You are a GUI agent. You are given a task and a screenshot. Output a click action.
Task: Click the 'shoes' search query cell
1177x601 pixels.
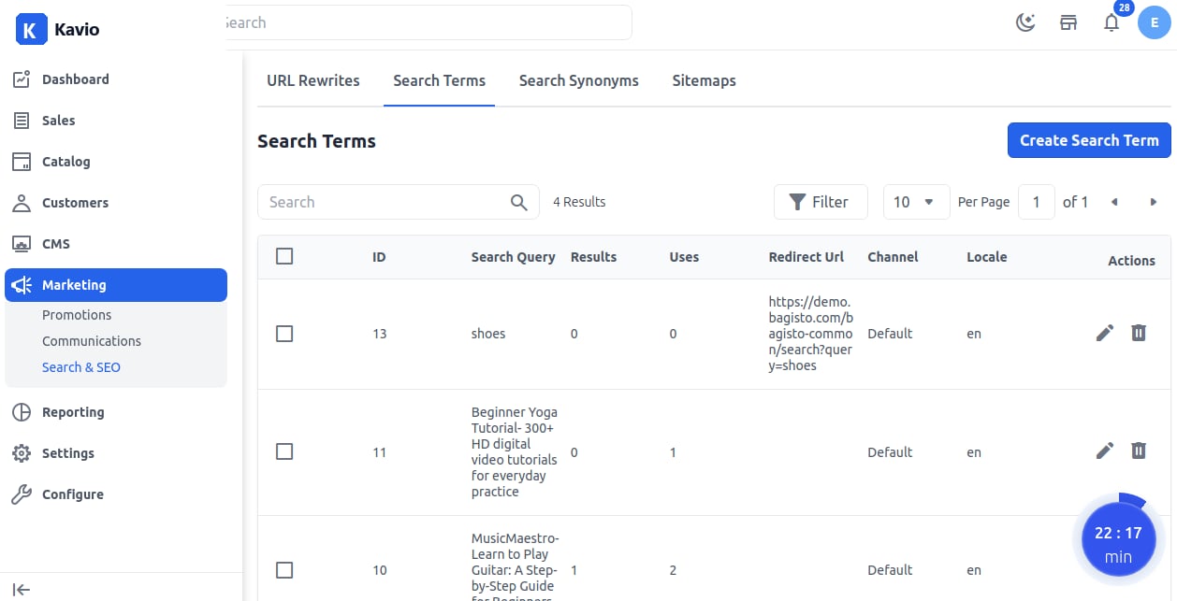click(x=488, y=334)
